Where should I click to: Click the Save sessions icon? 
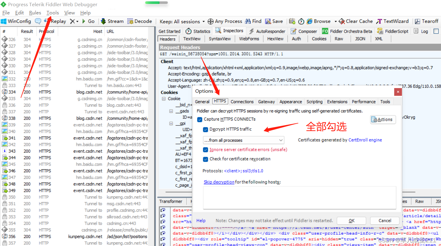pyautogui.click(x=274, y=21)
